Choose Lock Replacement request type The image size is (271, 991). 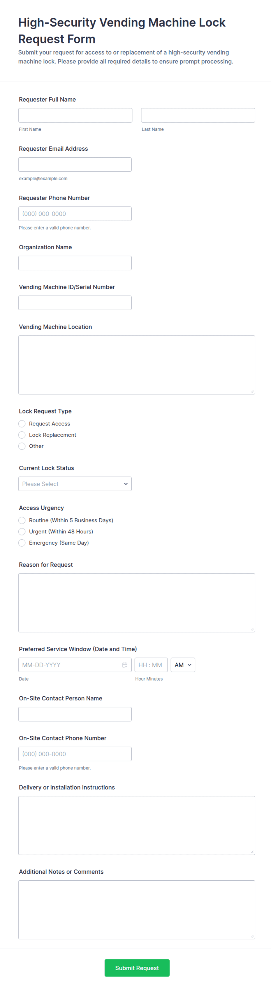coord(22,435)
